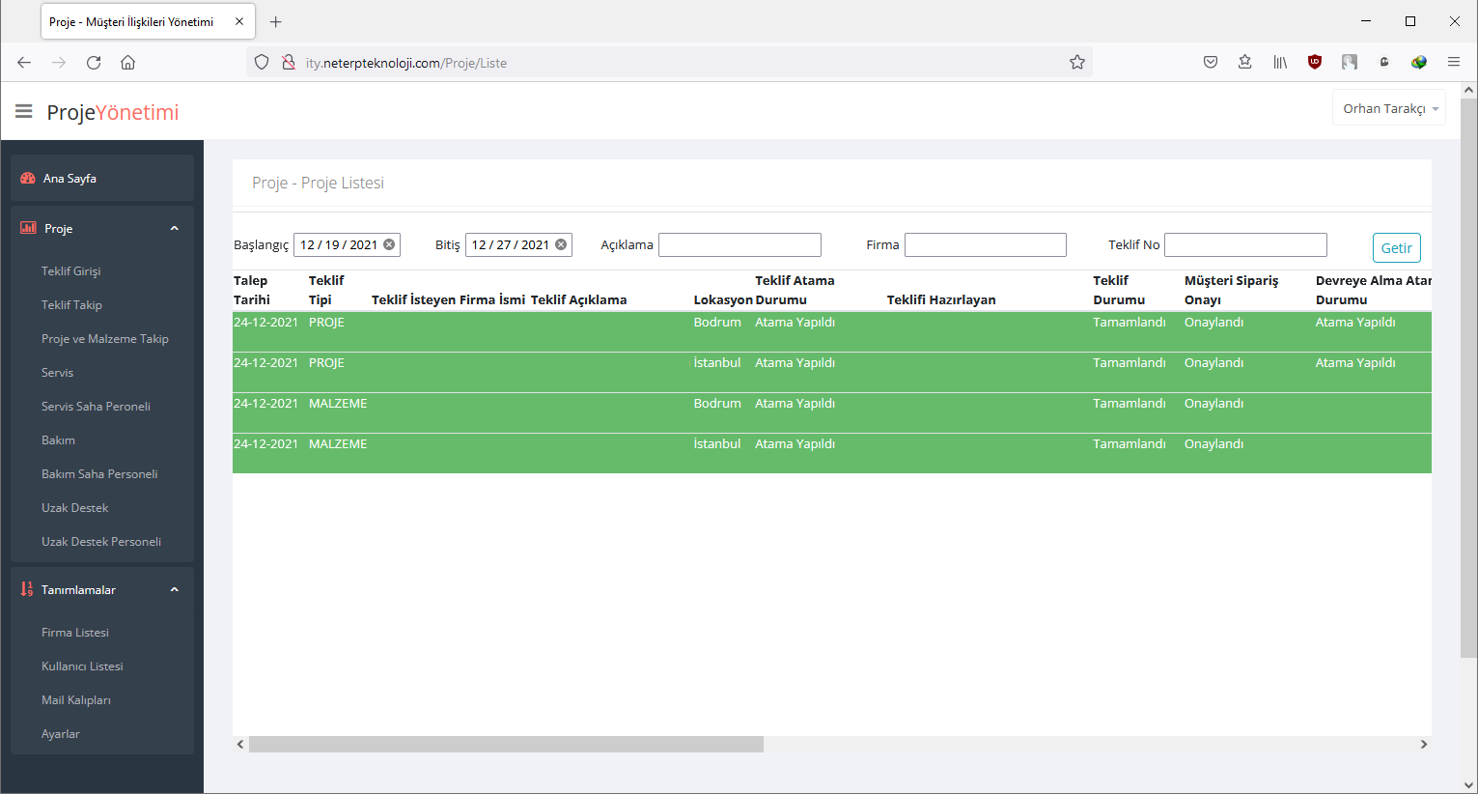This screenshot has width=1478, height=794.
Task: Bookmark this page with the star icon
Action: point(1077,63)
